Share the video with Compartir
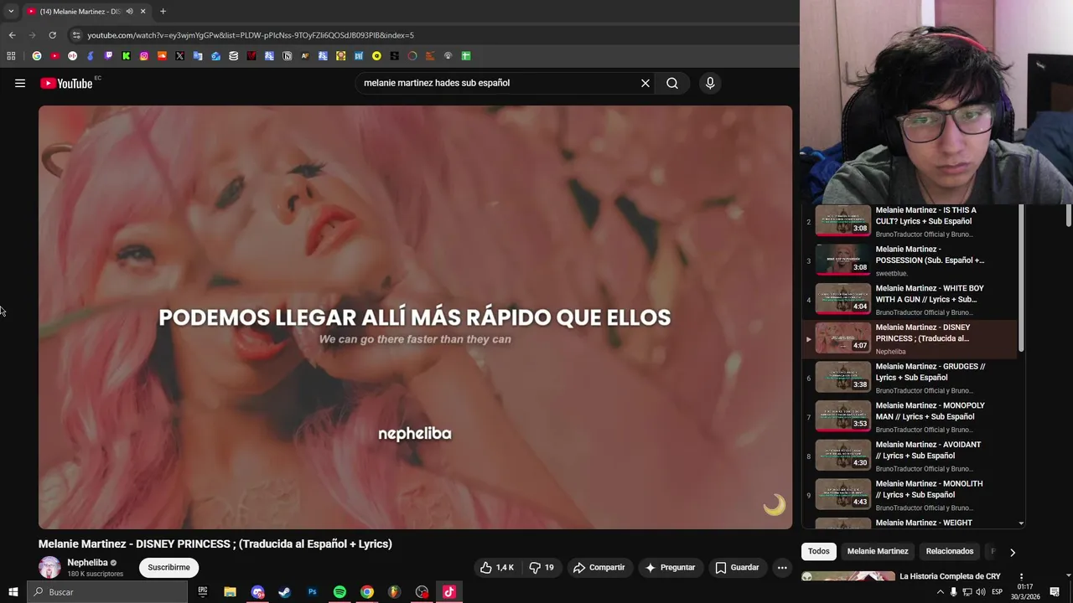The width and height of the screenshot is (1073, 603). (x=599, y=567)
